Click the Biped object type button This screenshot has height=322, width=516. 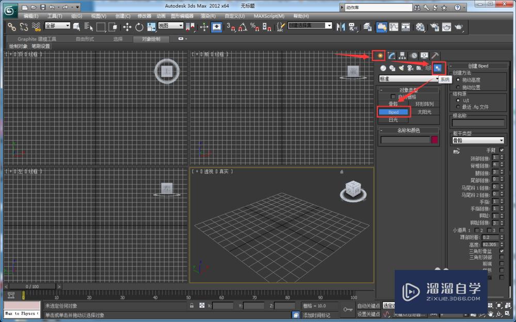(393, 112)
